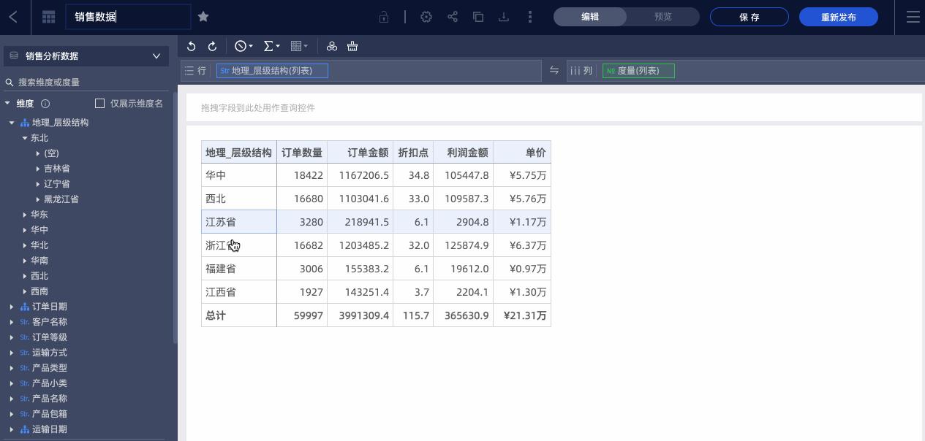Image resolution: width=925 pixels, height=441 pixels.
Task: Open the Sigma aggregation tool
Action: point(268,46)
